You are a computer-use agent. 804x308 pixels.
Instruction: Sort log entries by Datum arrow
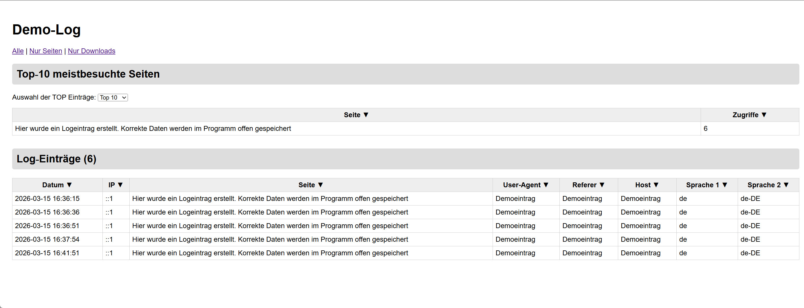point(69,185)
